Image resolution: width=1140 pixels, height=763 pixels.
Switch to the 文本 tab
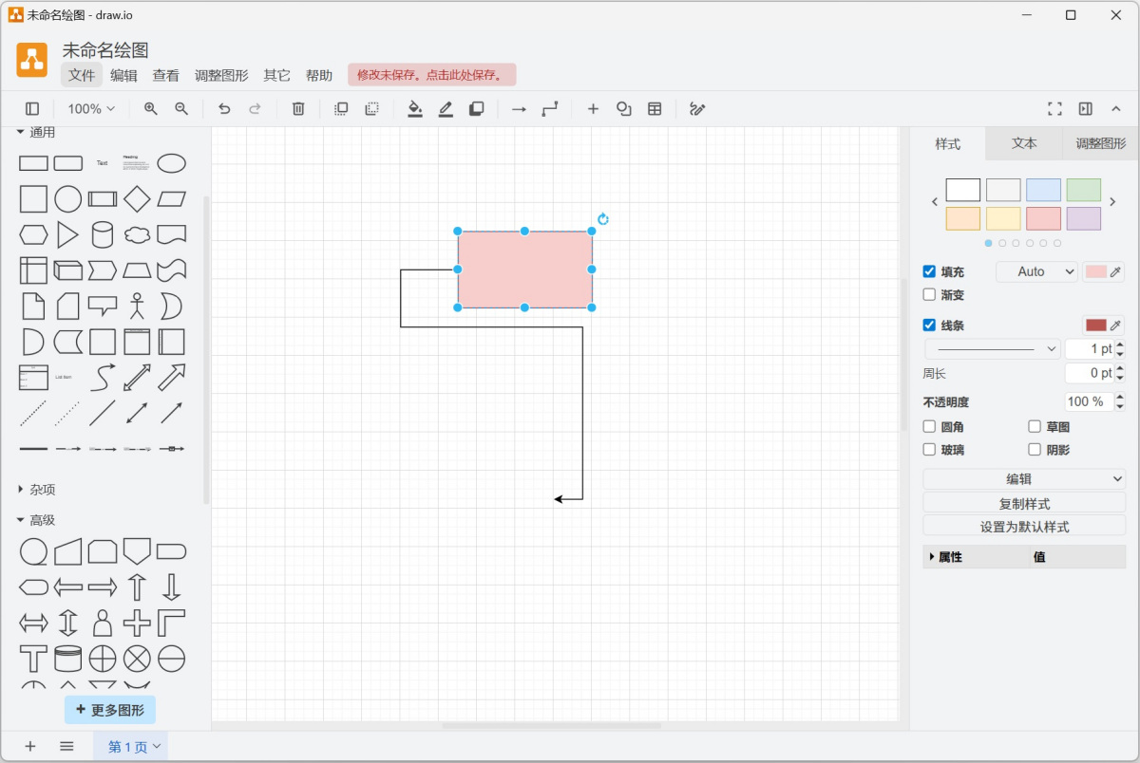click(x=1023, y=143)
